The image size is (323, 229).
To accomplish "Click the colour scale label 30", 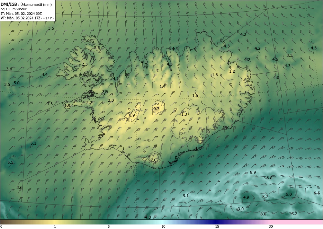I will [271, 226].
